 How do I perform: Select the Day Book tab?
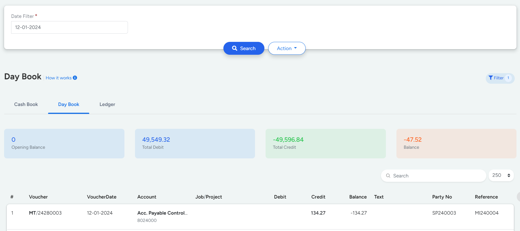[x=69, y=105]
